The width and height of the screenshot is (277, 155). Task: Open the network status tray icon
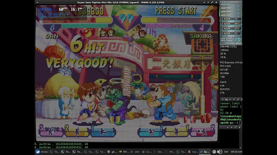point(214,152)
